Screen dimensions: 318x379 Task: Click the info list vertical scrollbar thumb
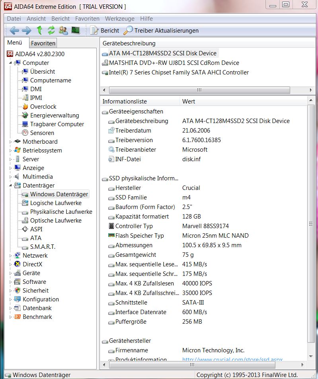(x=311, y=224)
